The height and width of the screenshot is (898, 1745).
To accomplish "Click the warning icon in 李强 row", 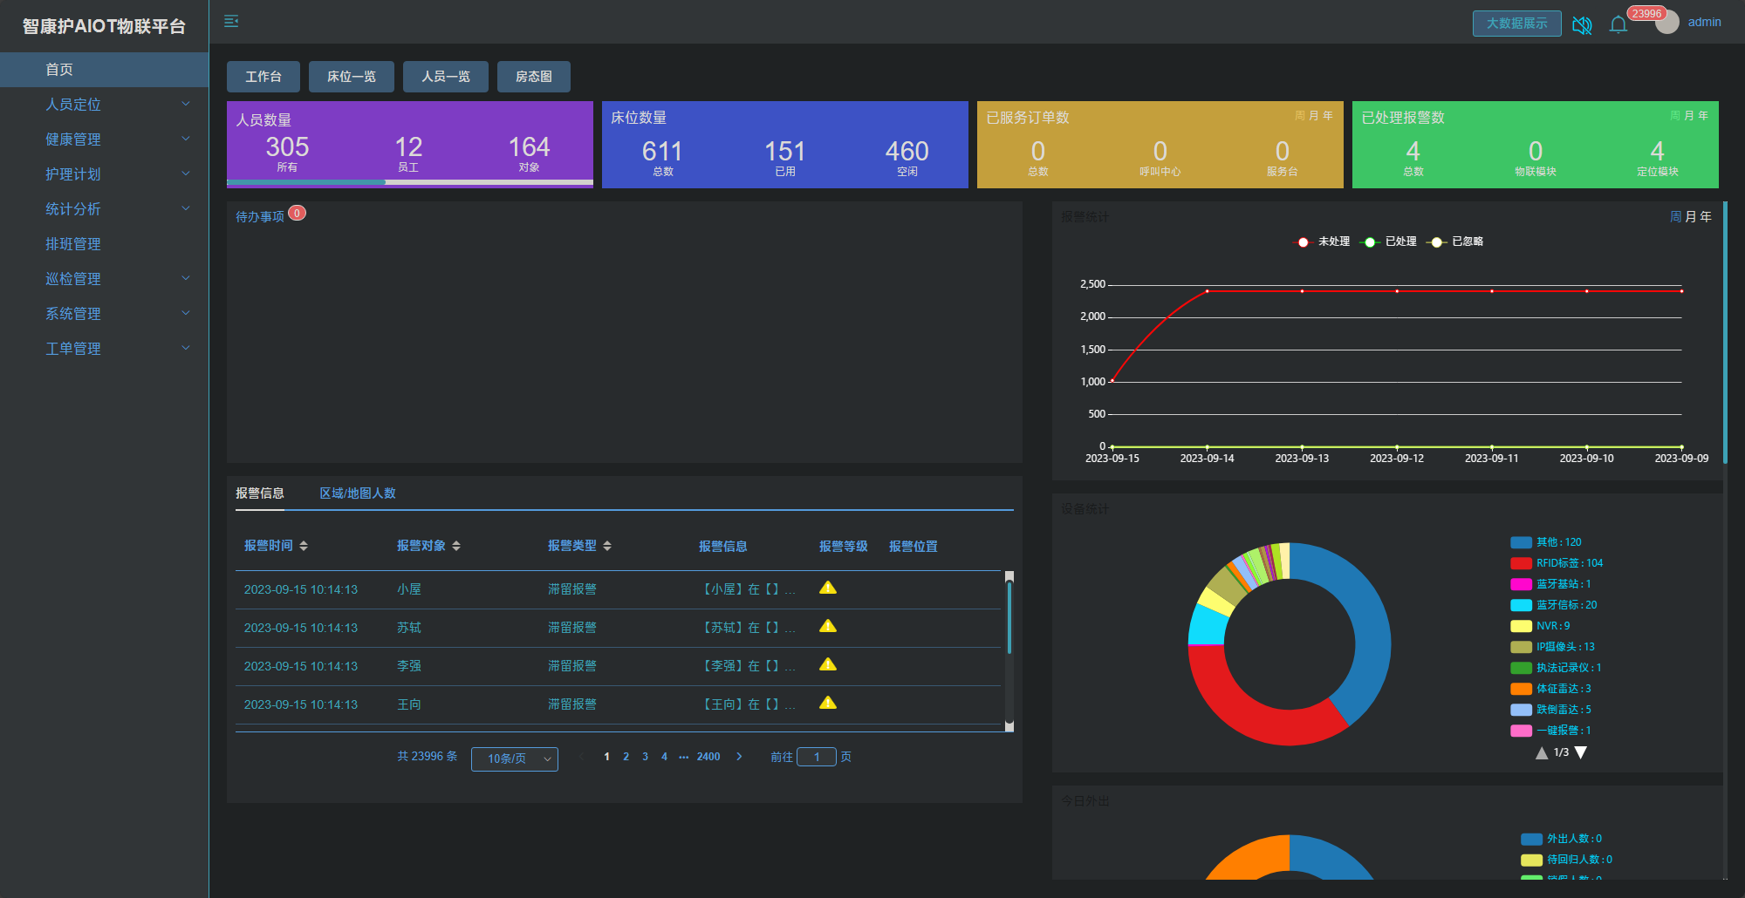I will click(x=828, y=664).
